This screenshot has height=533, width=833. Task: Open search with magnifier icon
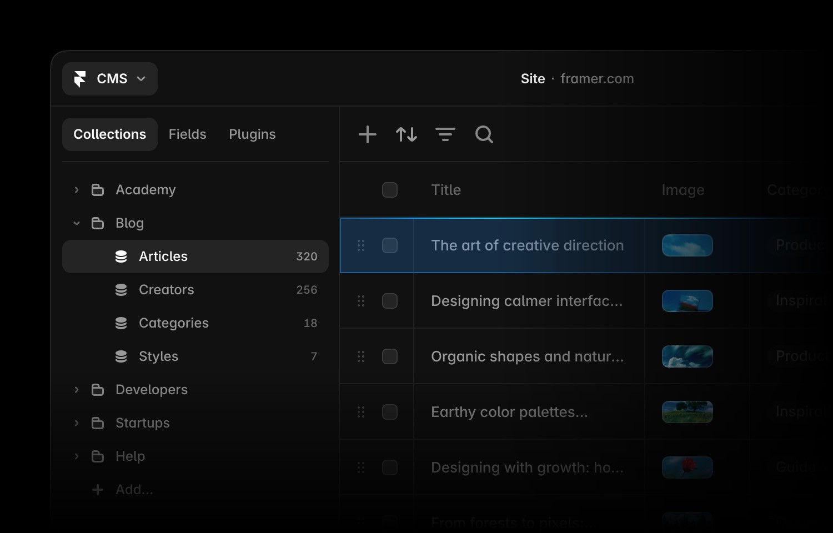[484, 134]
